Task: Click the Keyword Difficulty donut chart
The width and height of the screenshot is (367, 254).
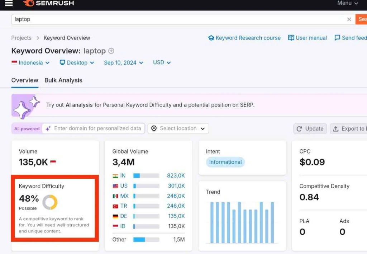Action: click(50, 202)
